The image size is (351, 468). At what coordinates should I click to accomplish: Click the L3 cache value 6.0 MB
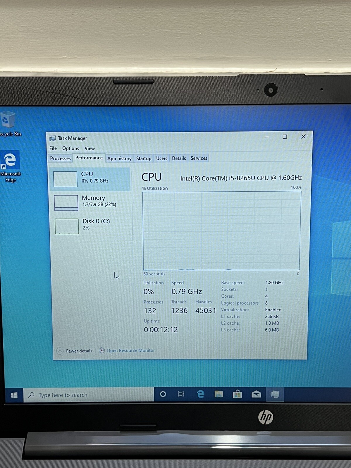click(272, 330)
